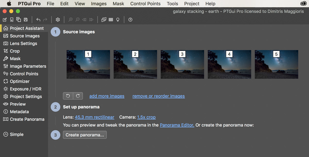Open the Panorama Editor link in step 2
This screenshot has width=309, height=157.
[177, 125]
